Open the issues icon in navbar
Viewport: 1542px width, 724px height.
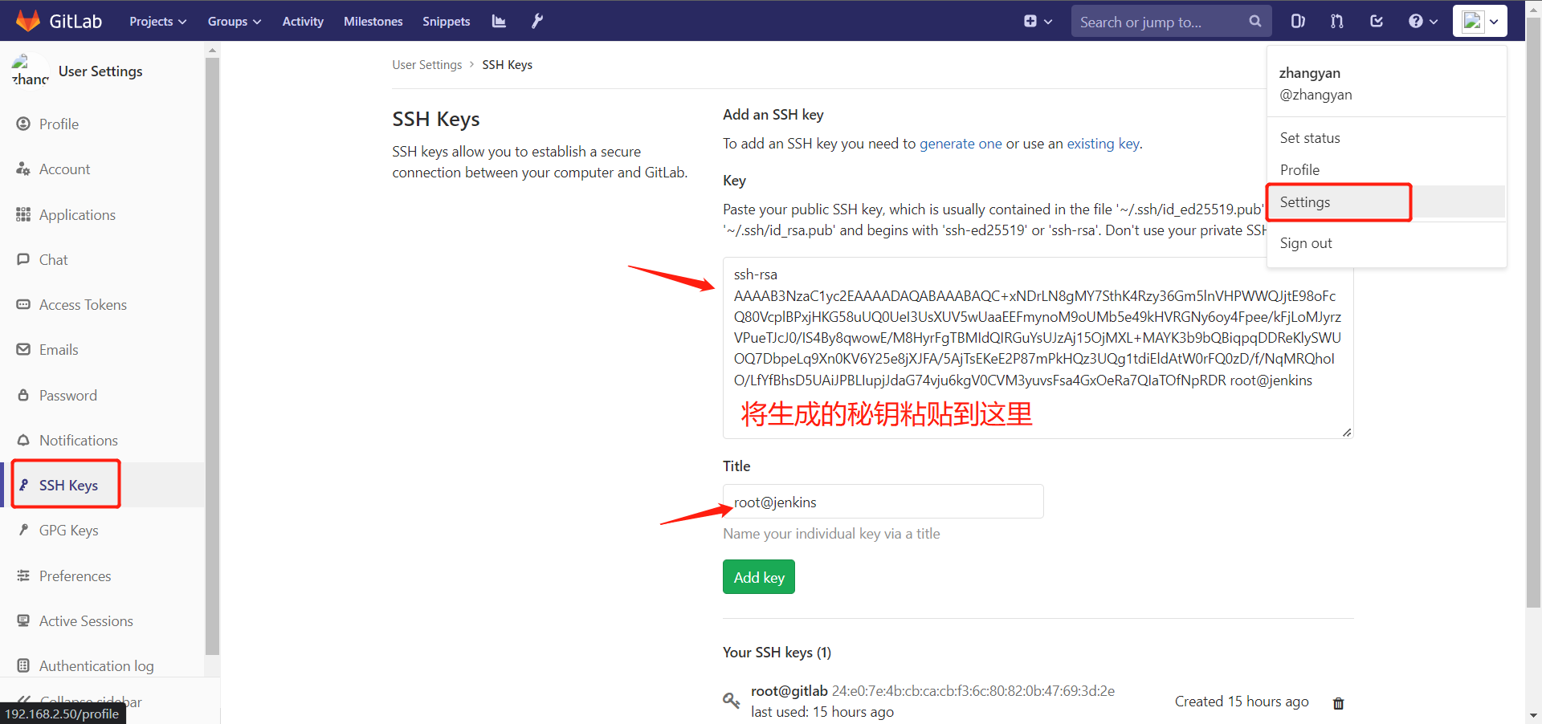pos(1297,22)
